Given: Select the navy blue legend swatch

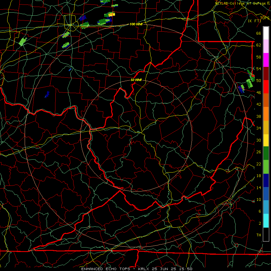Looking at the screenshot, I should point(266,180).
